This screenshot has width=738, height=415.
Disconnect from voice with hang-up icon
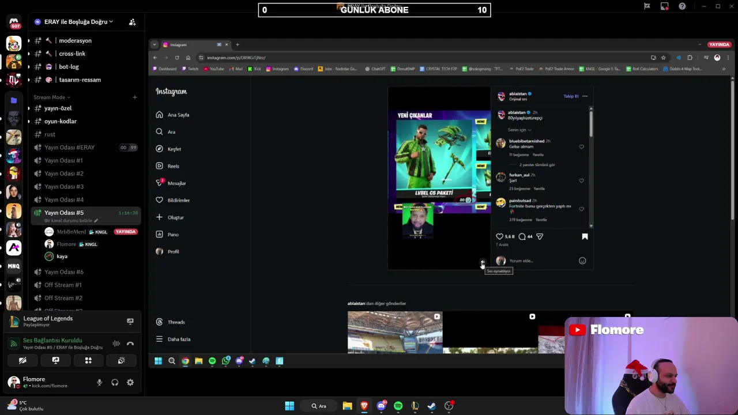coord(130,344)
